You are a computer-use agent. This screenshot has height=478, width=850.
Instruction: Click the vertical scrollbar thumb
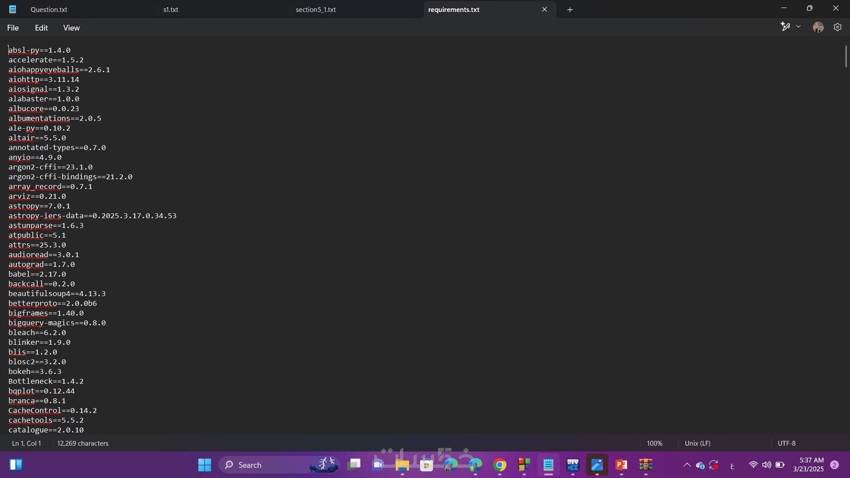pyautogui.click(x=846, y=56)
